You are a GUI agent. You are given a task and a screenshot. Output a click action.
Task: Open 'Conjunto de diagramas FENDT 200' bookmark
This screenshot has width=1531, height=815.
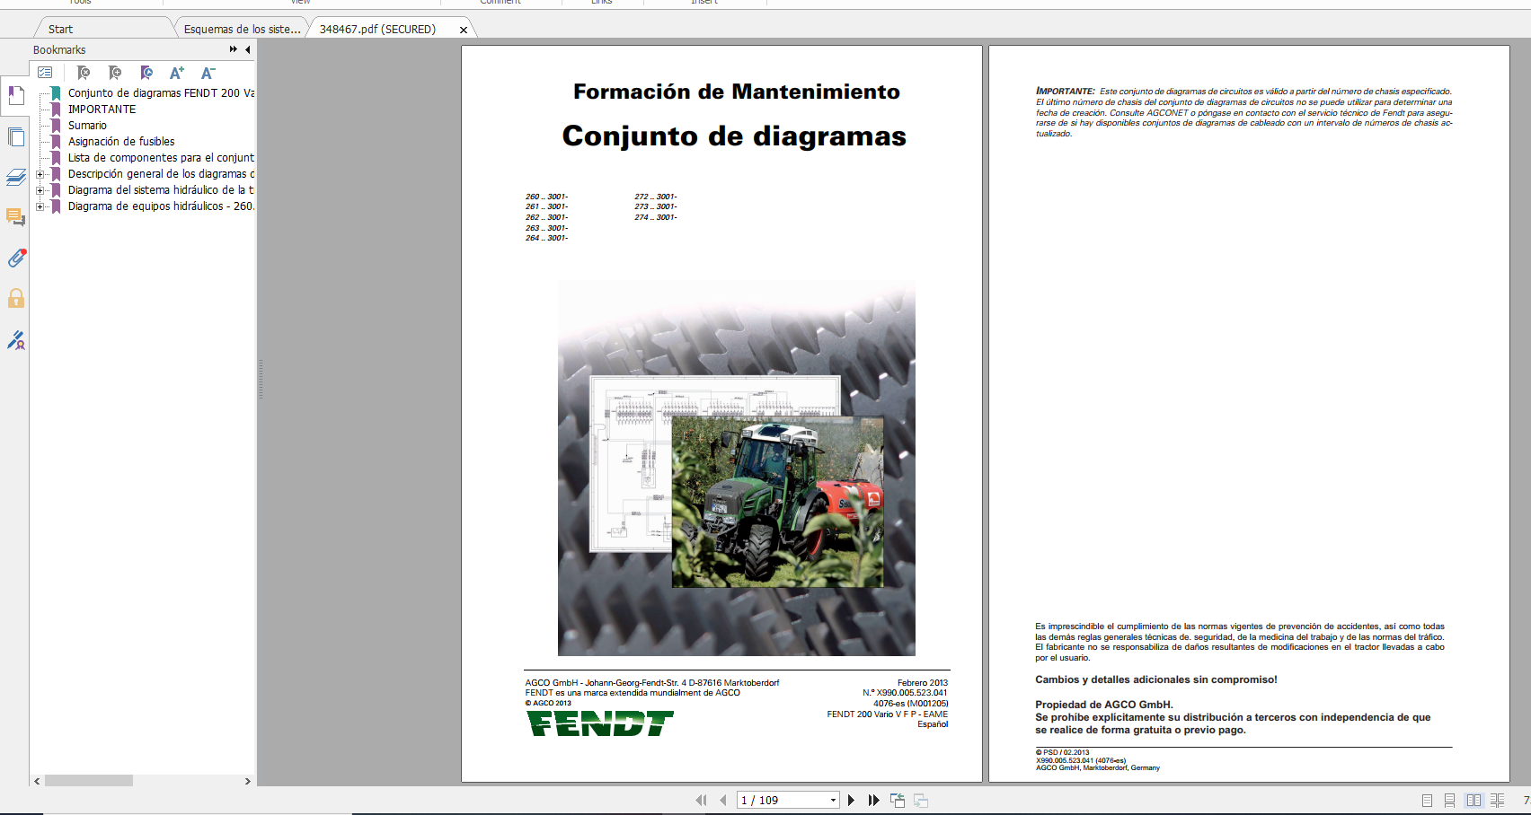click(x=161, y=93)
